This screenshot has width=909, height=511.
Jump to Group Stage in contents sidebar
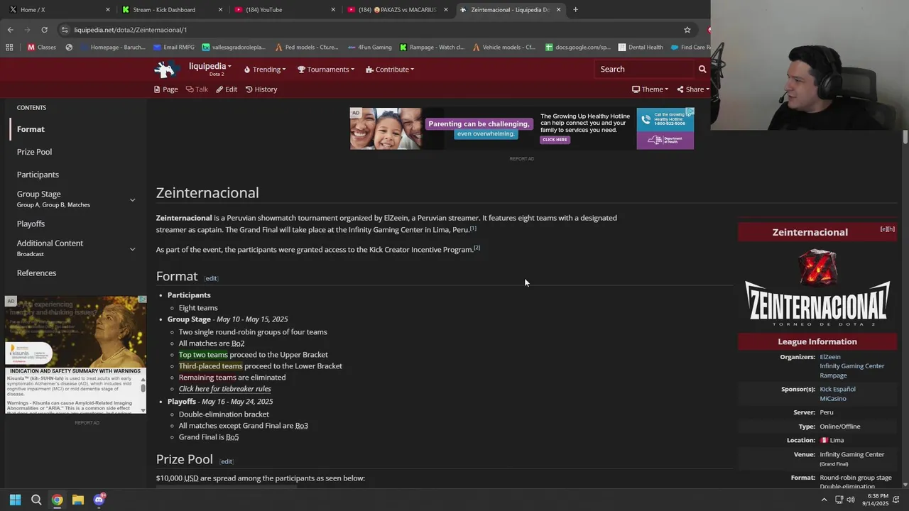coord(39,194)
